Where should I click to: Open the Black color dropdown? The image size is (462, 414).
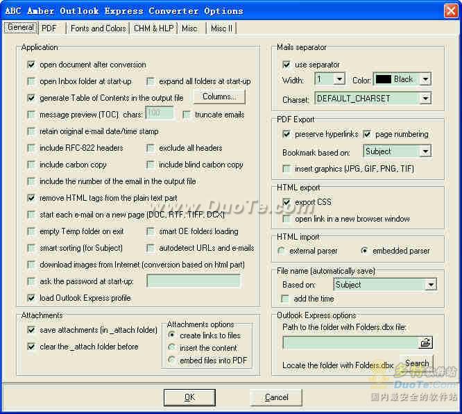(x=425, y=79)
